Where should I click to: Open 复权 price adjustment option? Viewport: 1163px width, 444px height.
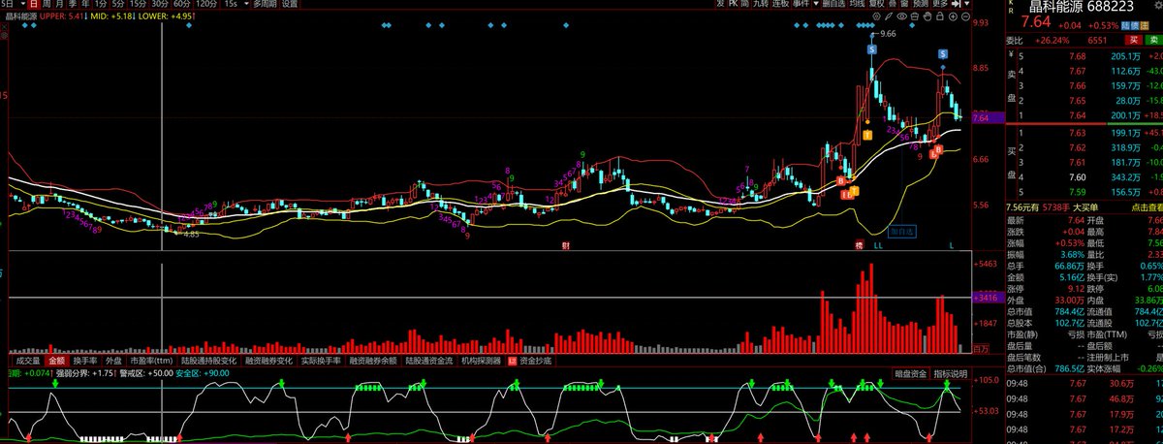coord(877,5)
